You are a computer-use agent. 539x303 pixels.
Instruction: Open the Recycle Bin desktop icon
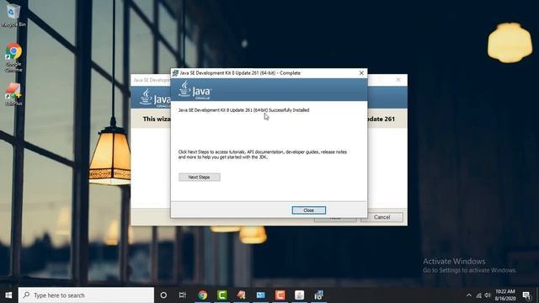coord(13,15)
